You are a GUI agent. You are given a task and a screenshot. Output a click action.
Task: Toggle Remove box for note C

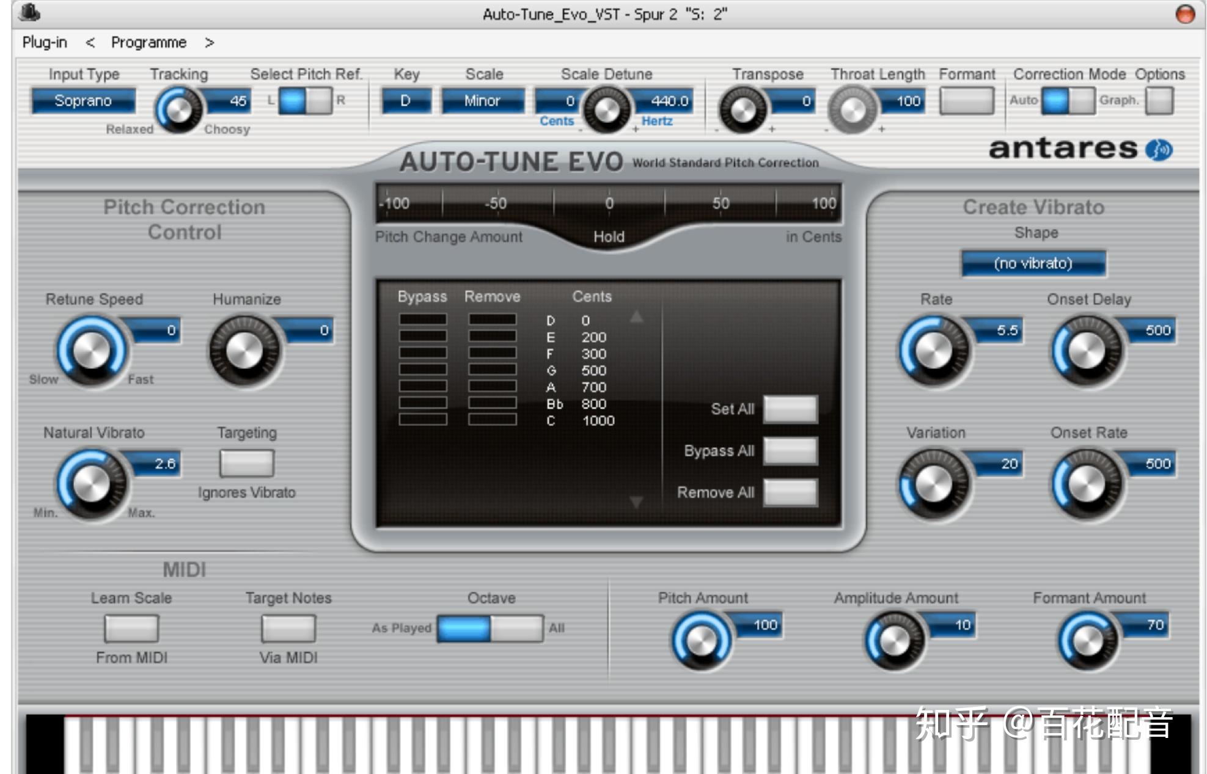493,419
